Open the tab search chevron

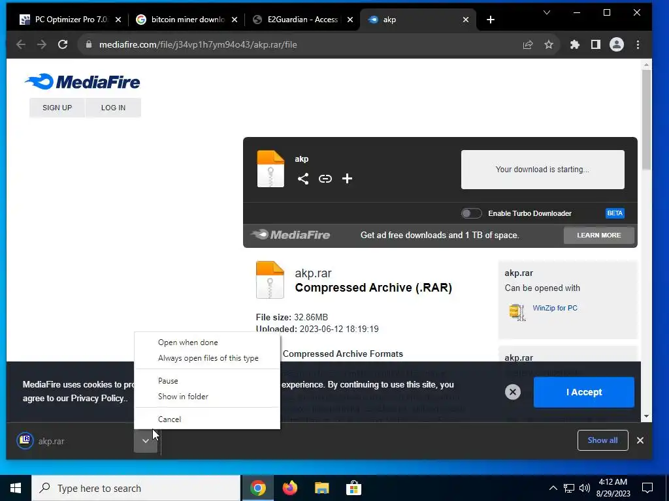[x=547, y=13]
